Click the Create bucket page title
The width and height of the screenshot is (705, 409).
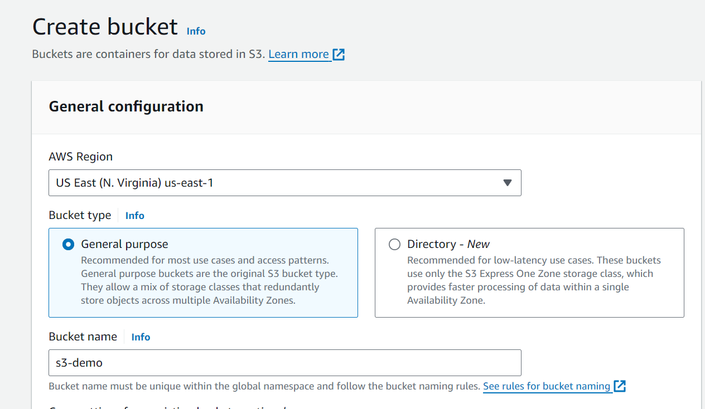(104, 26)
